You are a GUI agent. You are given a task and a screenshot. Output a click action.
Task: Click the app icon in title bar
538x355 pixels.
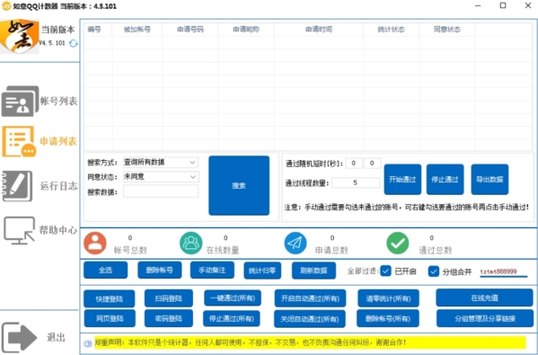pos(5,5)
